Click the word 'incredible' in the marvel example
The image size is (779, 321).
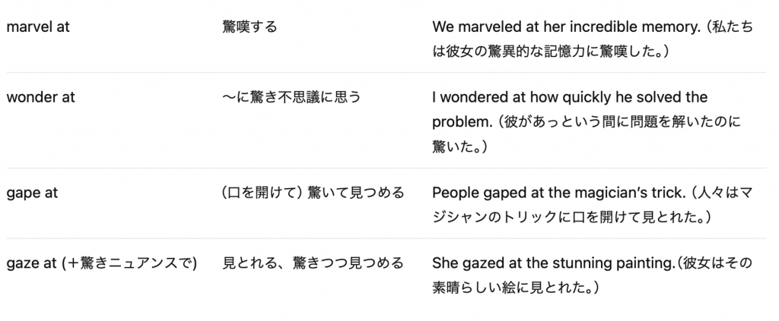[x=603, y=27]
